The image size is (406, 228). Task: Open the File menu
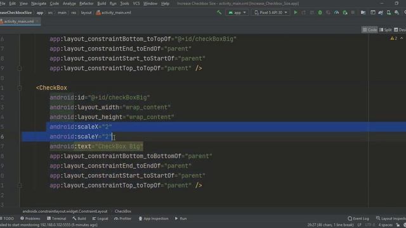point(3,4)
